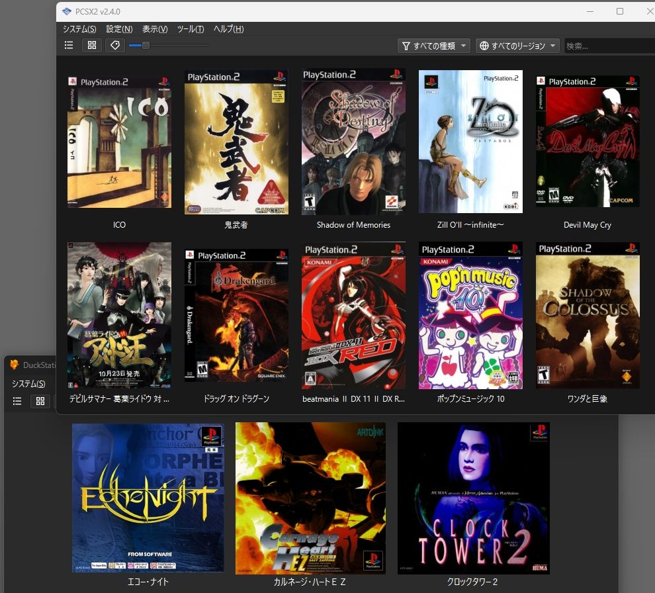Select the beatmania IIDX 11 RED cover

[353, 316]
